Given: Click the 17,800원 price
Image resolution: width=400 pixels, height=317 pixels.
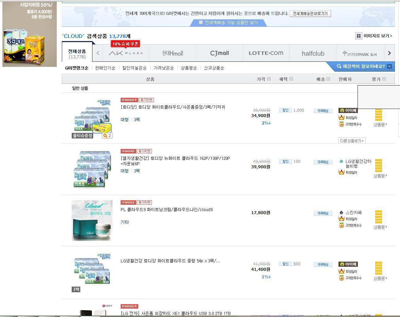Looking at the screenshot, I should click(x=260, y=212).
